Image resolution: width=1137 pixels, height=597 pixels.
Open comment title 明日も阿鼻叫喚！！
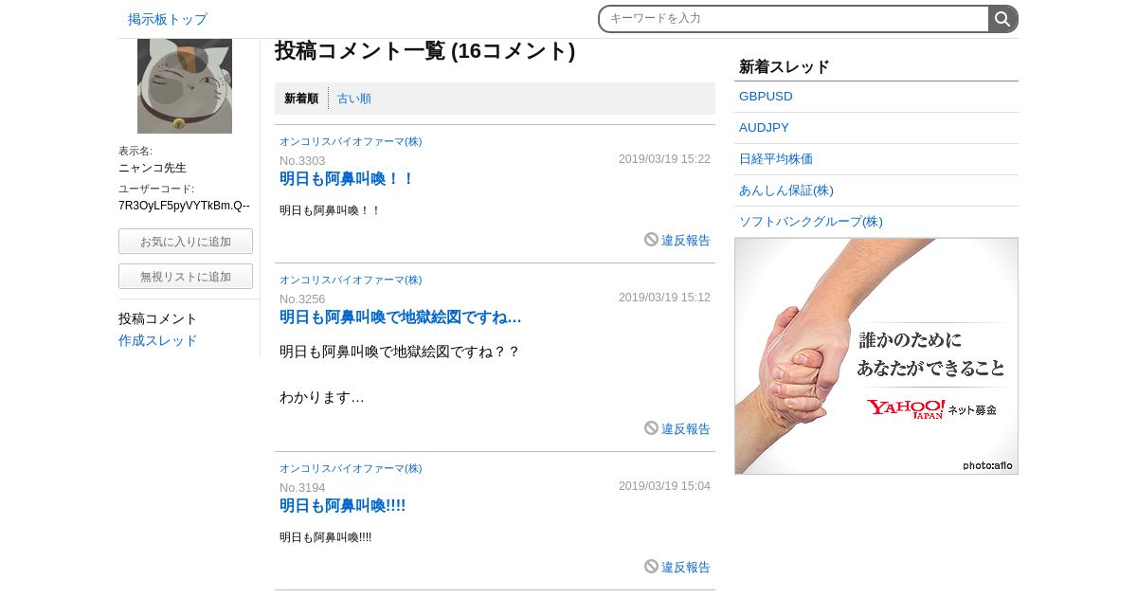347,179
